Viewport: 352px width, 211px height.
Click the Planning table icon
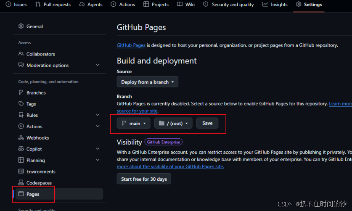pos(21,160)
